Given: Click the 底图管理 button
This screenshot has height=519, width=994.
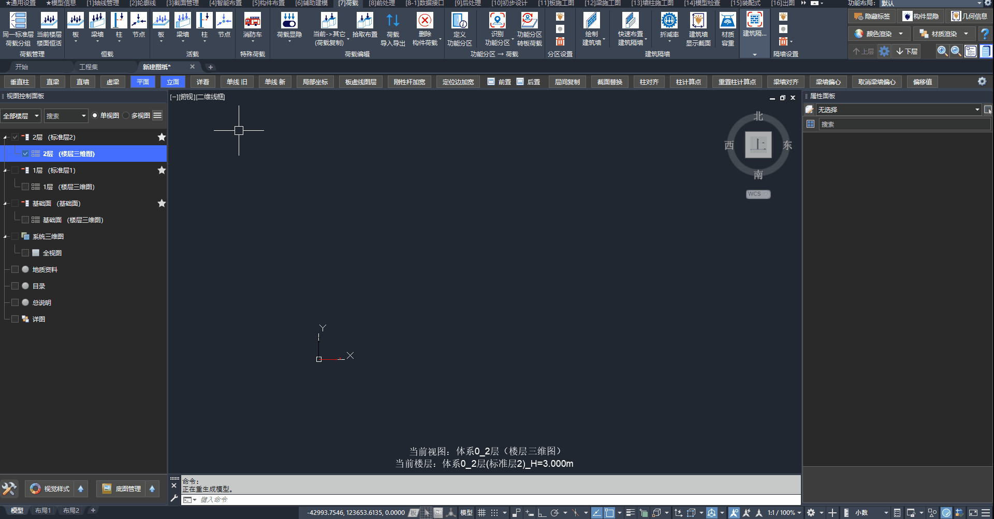Looking at the screenshot, I should click(122, 489).
